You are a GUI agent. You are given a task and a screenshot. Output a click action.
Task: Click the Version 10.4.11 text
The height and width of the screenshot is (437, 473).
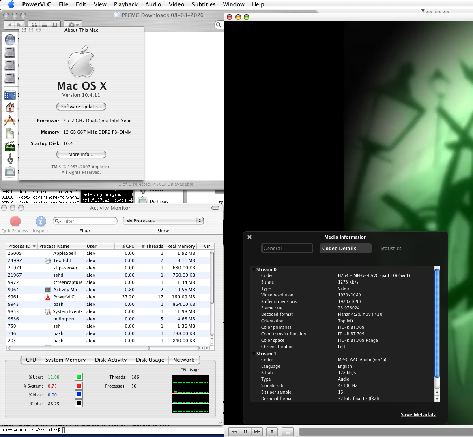pos(81,95)
